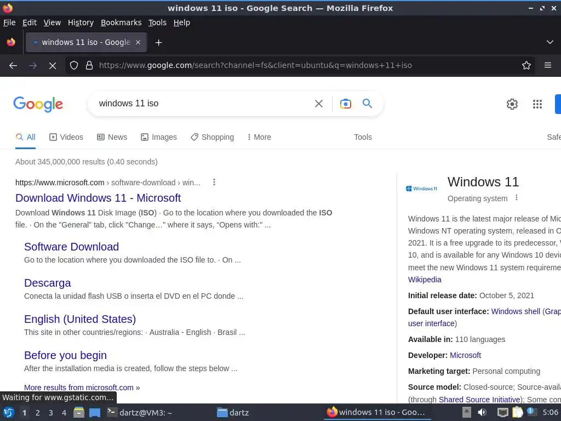Open a new tab with the plus button

pos(158,43)
